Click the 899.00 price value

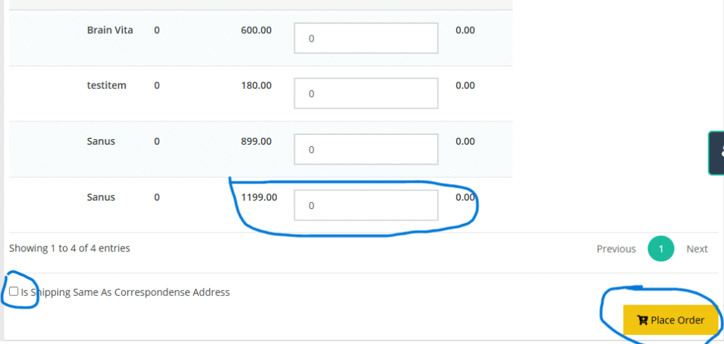point(256,141)
